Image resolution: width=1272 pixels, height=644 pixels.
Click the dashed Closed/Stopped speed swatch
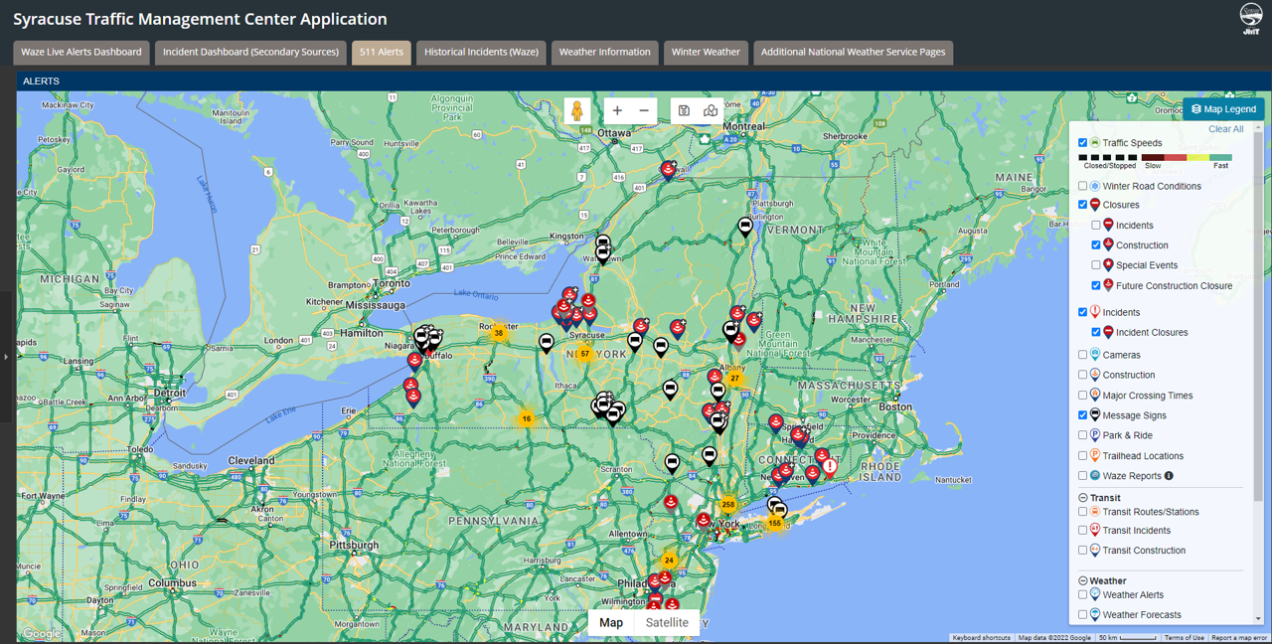point(1109,157)
